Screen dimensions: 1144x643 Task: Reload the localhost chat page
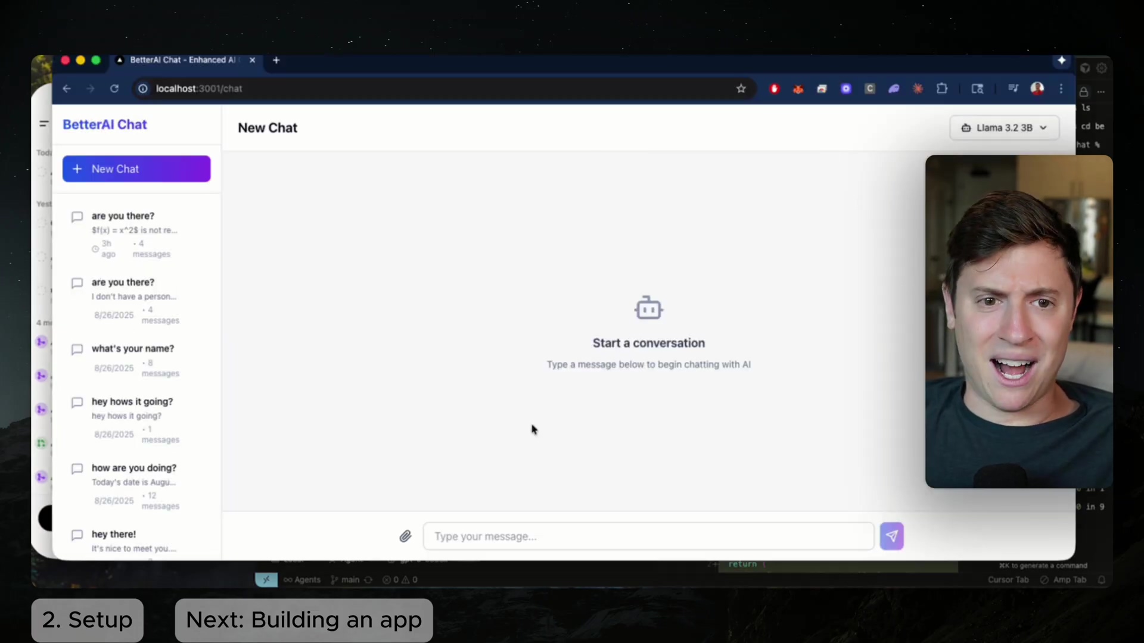(x=114, y=89)
